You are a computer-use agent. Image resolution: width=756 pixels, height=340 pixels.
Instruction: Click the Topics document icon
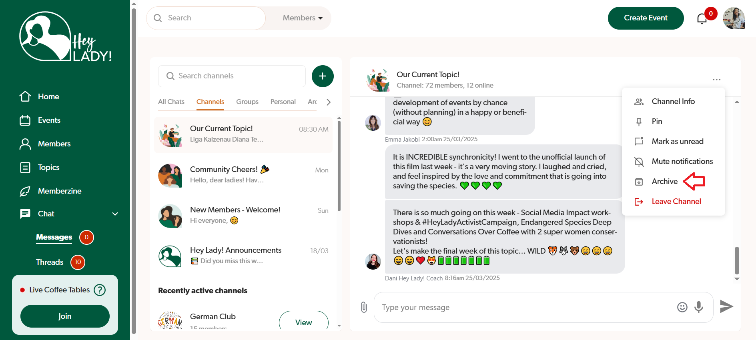(25, 167)
